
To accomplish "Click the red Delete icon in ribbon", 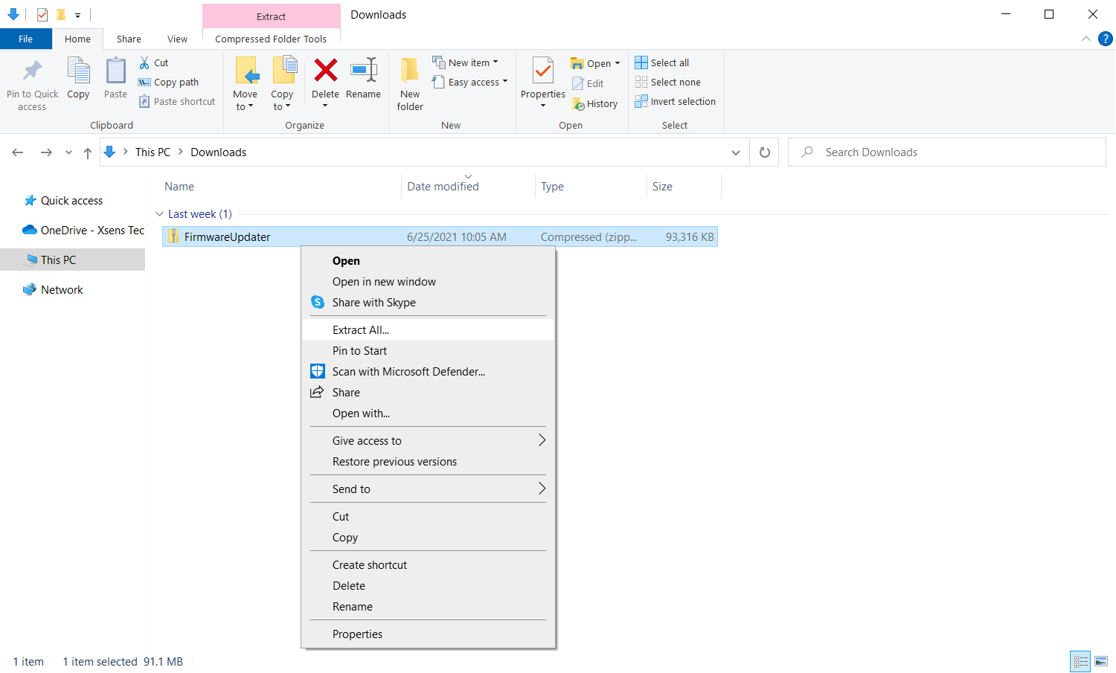I will pyautogui.click(x=325, y=71).
